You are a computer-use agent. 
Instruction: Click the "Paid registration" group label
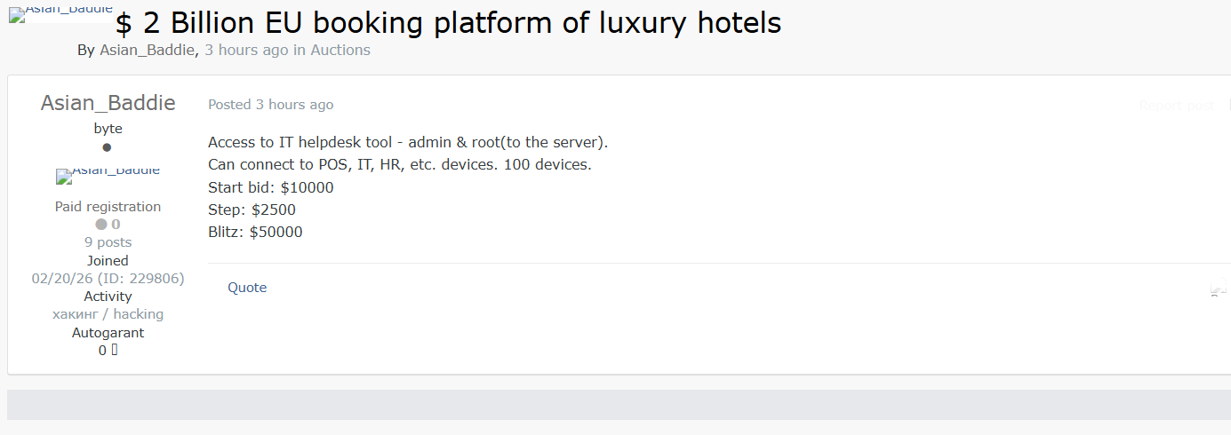click(108, 207)
